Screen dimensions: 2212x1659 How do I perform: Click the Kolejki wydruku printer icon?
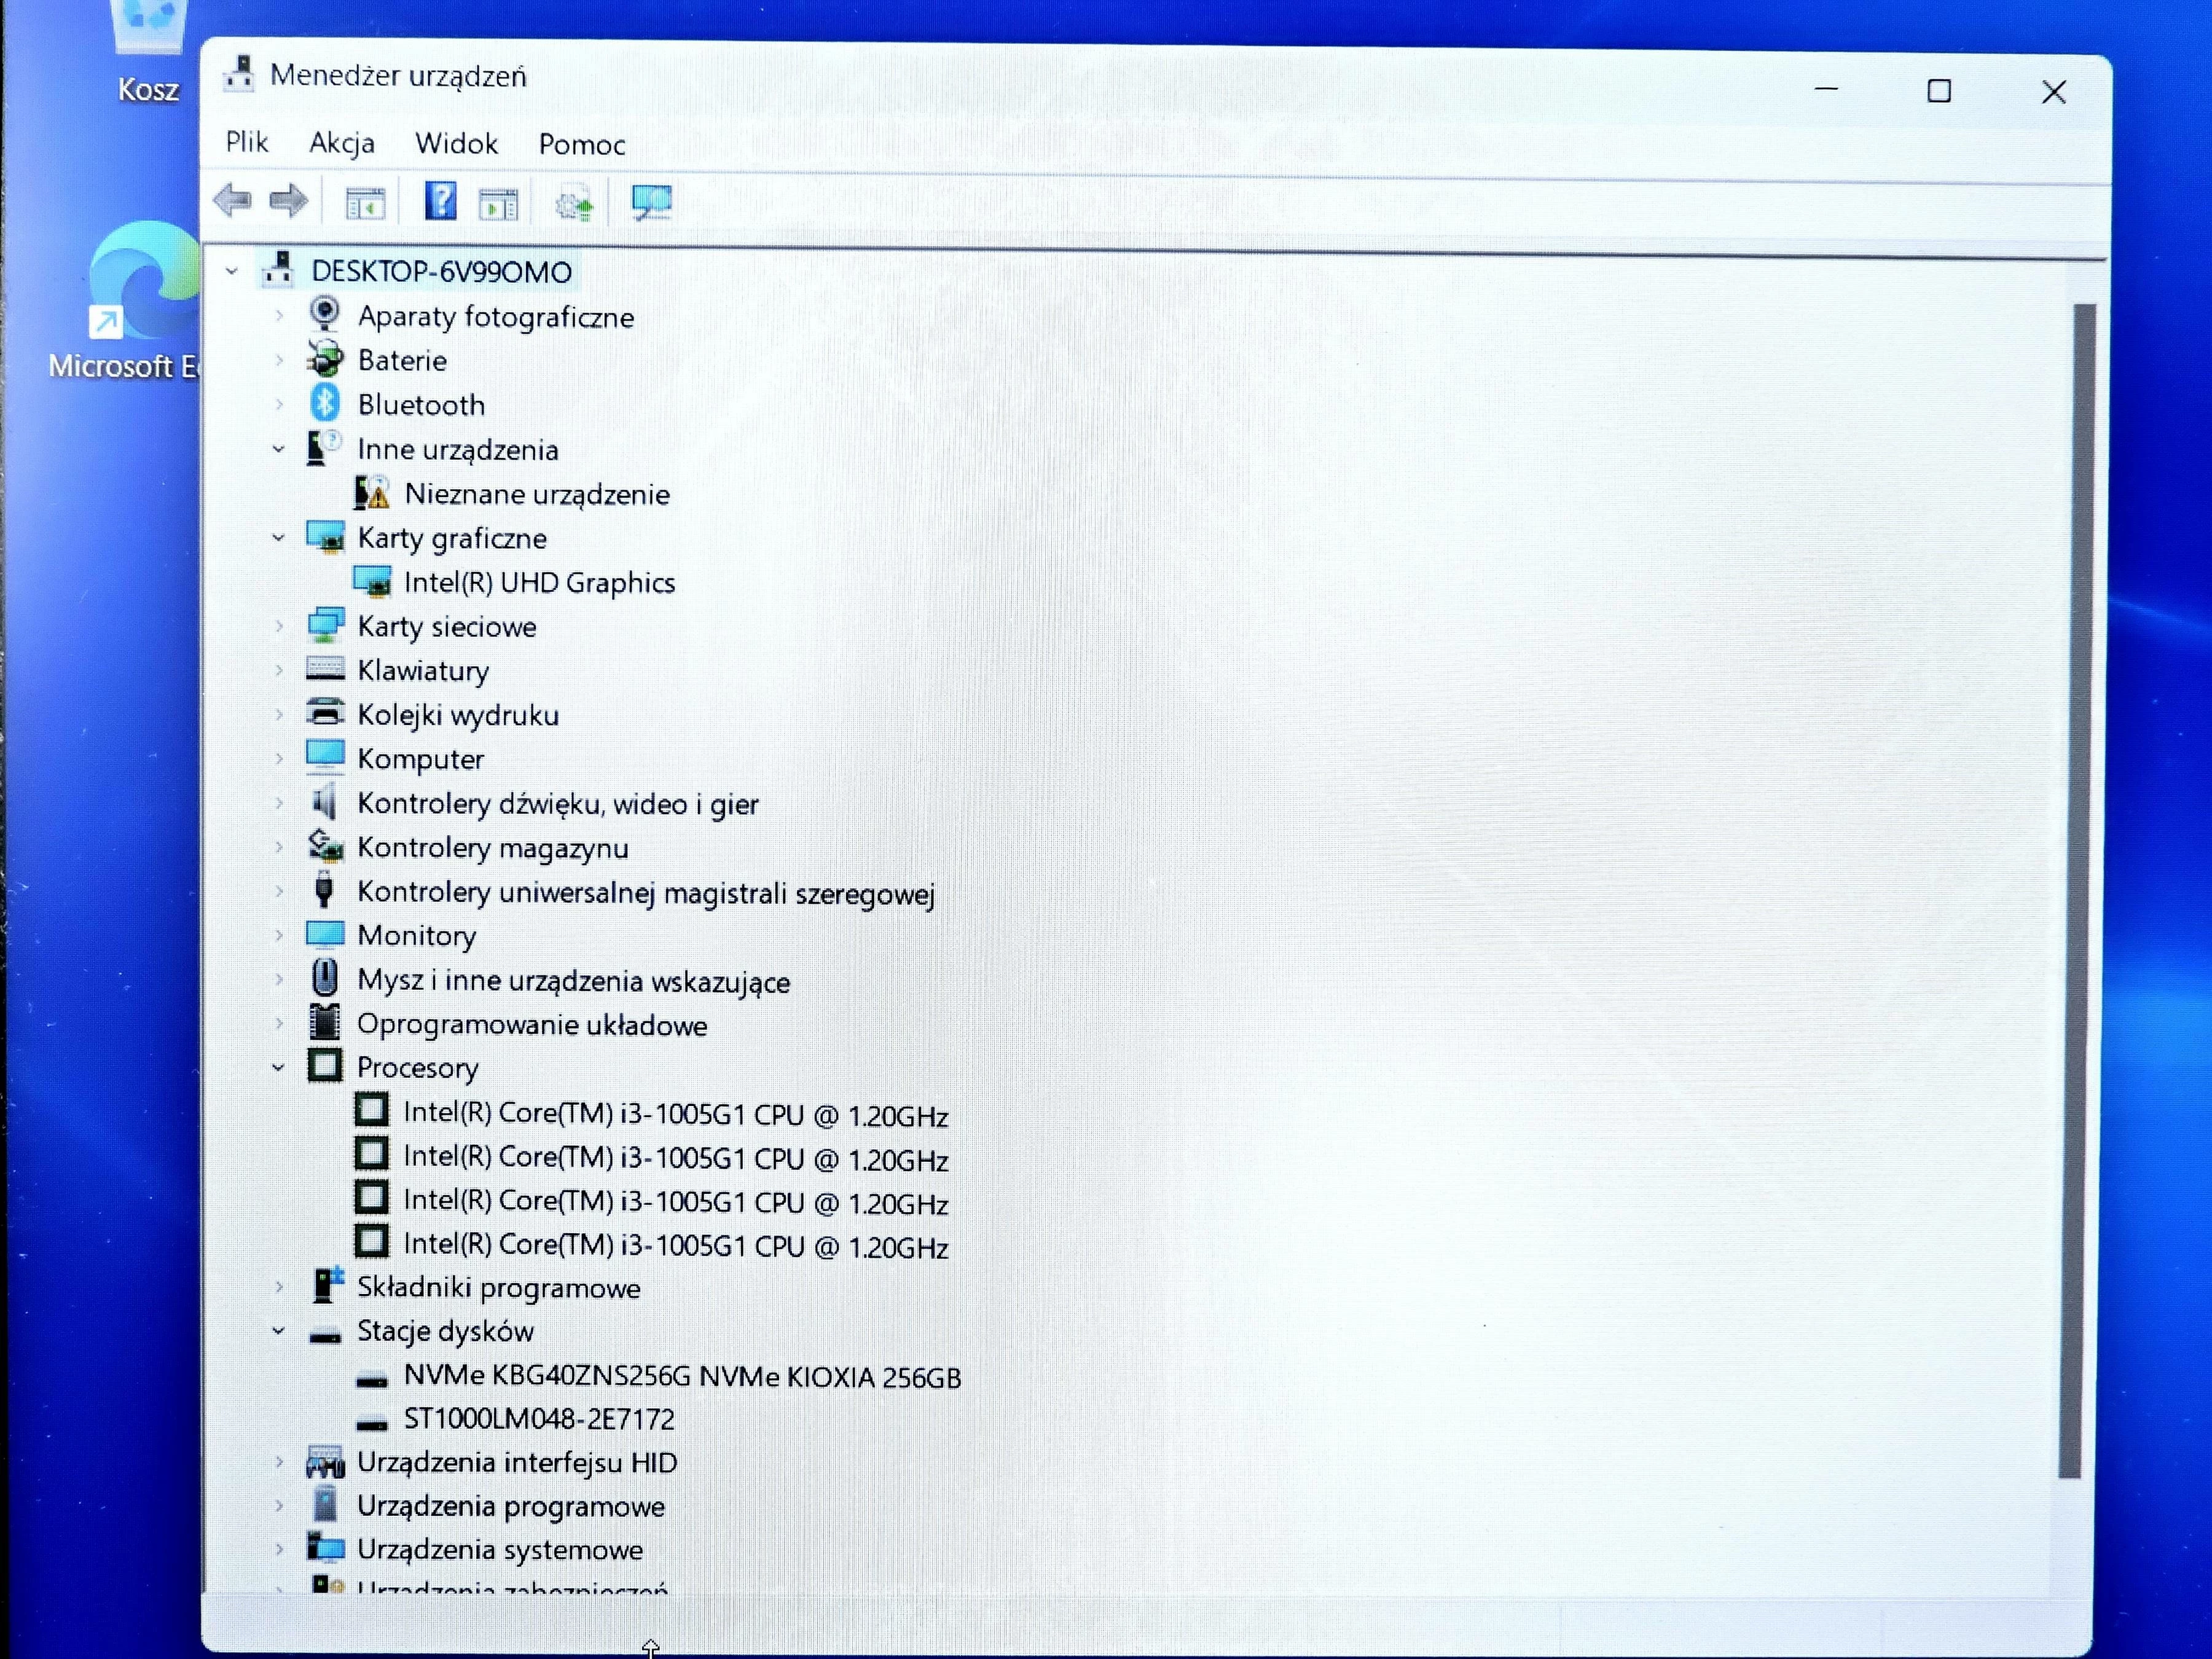click(325, 713)
